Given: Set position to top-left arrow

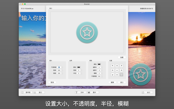Looking at the screenshot, I should point(113,66).
